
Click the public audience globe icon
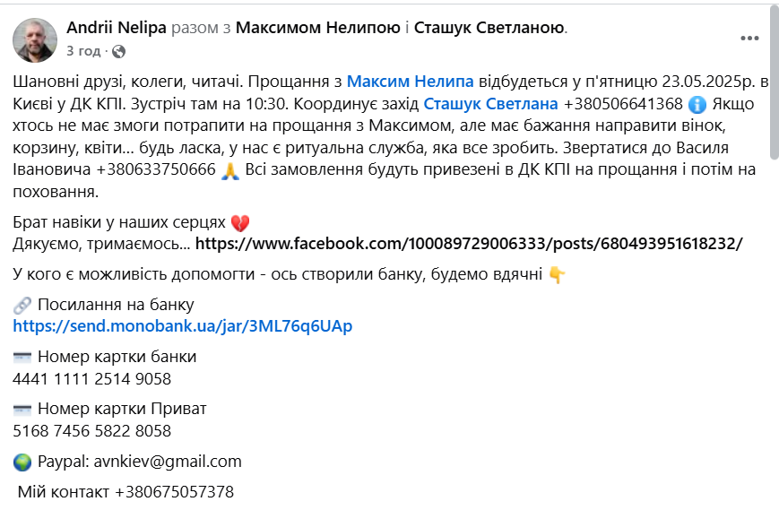pos(118,51)
